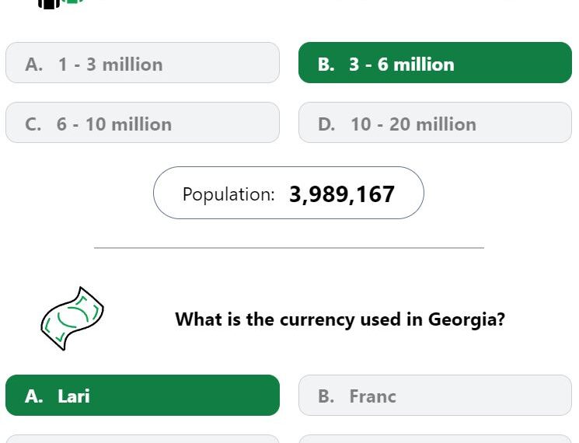Choose option C. 6 - 10 million
The image size is (579, 443).
click(x=142, y=123)
